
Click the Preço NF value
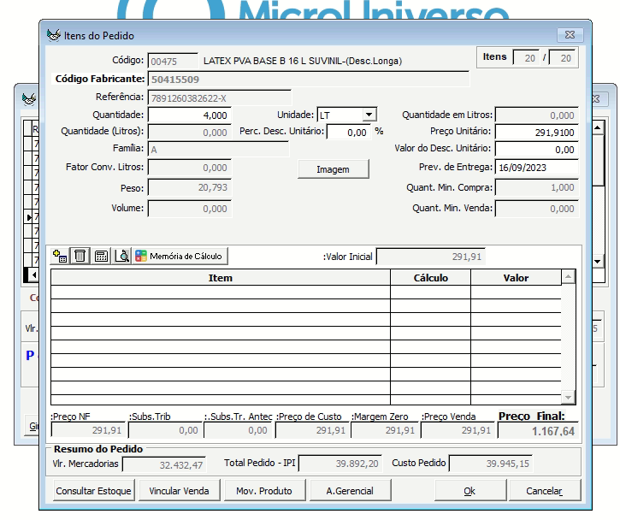click(x=88, y=430)
